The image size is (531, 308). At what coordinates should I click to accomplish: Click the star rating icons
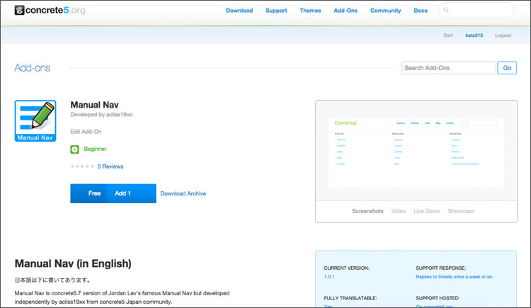(82, 166)
